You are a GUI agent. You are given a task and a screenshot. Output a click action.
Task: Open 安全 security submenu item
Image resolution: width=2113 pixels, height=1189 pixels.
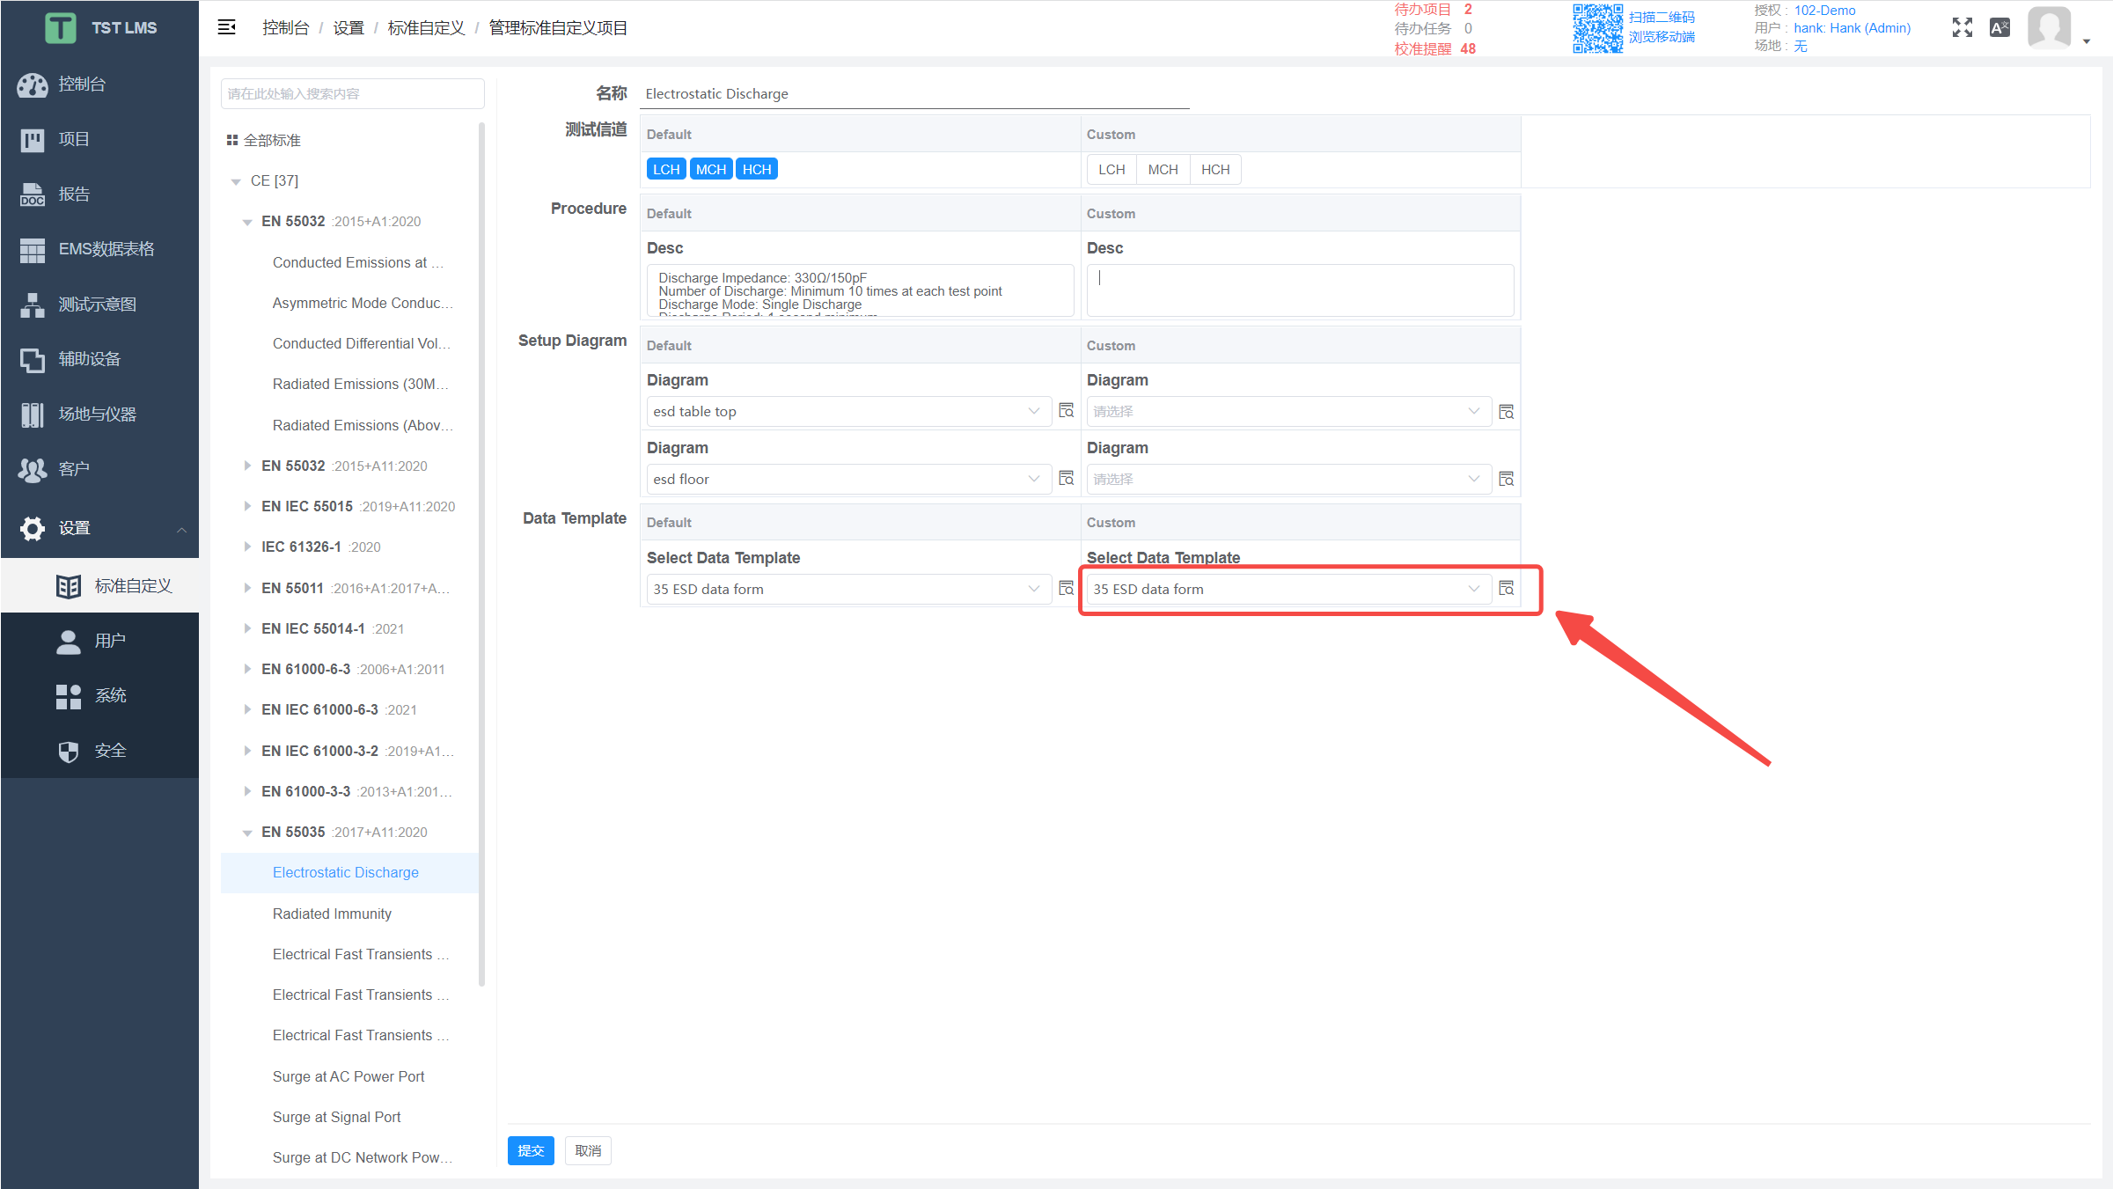(99, 751)
